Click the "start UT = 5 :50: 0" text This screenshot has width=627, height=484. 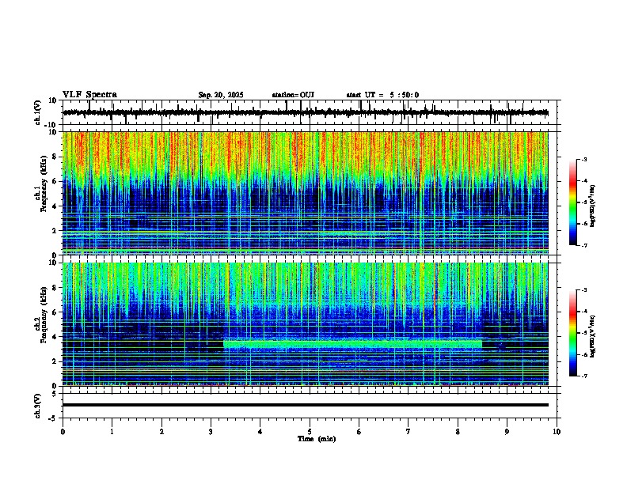coord(382,95)
